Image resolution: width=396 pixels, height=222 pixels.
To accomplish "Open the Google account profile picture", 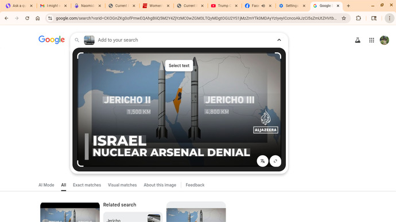I will point(385,40).
